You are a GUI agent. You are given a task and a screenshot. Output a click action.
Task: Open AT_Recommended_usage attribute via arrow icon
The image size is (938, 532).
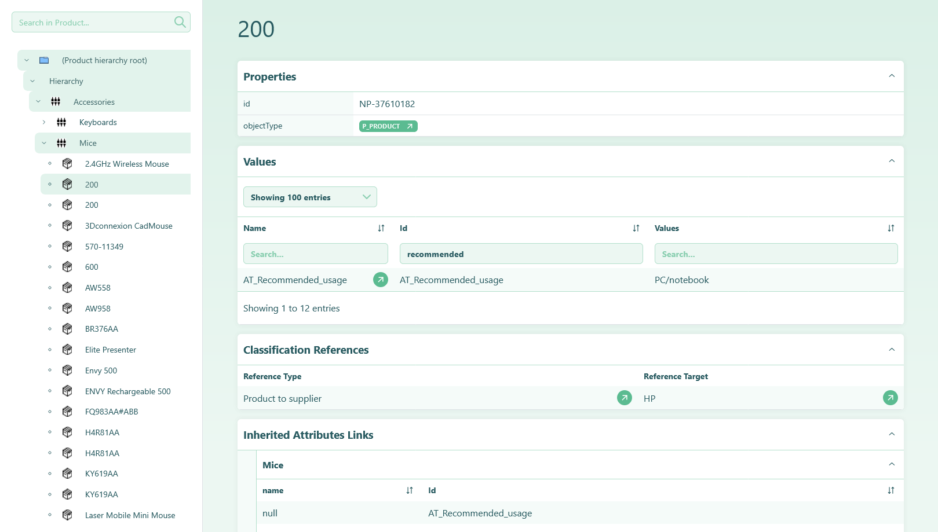pos(381,280)
